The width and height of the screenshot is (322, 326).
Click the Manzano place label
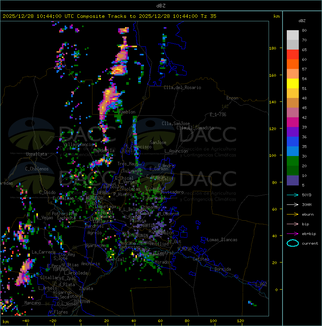[33, 303]
